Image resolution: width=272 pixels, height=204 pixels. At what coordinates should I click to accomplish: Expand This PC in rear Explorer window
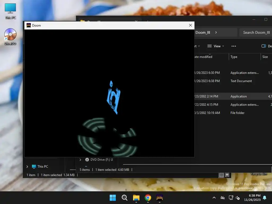(x=27, y=167)
